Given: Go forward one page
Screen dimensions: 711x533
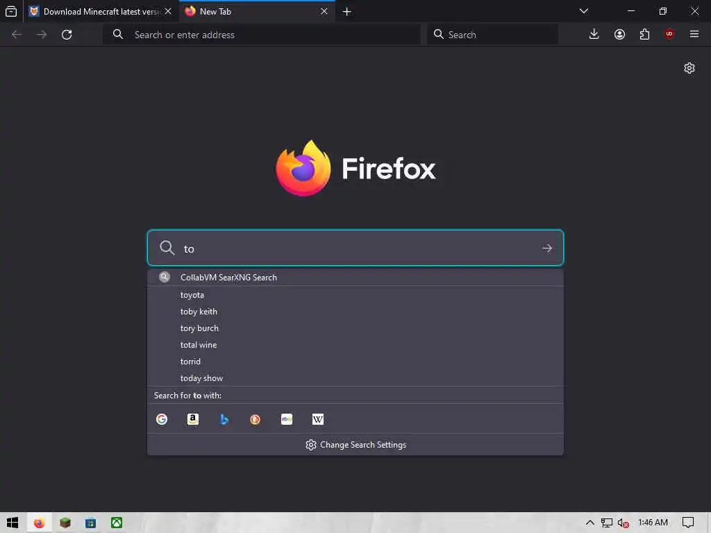Looking at the screenshot, I should click(42, 35).
